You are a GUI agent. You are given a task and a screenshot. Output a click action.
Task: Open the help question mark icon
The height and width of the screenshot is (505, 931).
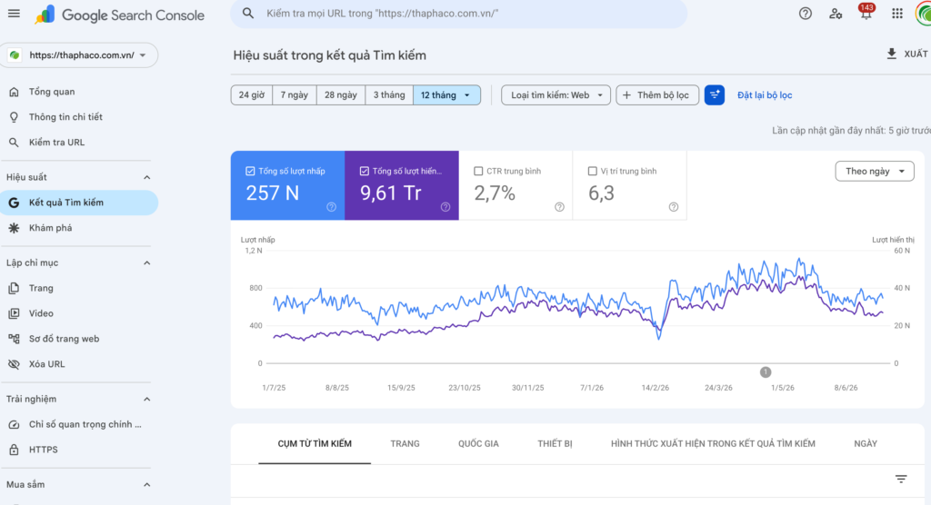point(806,13)
